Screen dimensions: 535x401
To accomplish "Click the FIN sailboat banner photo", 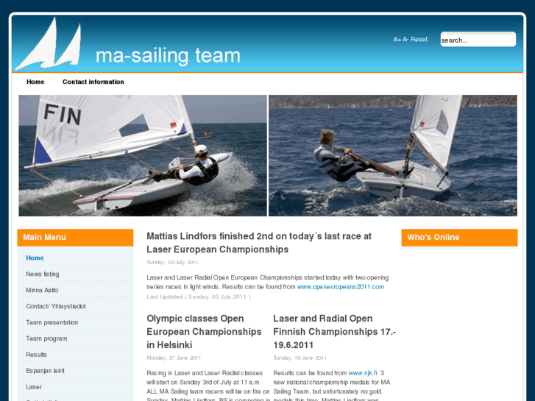I will tap(143, 156).
